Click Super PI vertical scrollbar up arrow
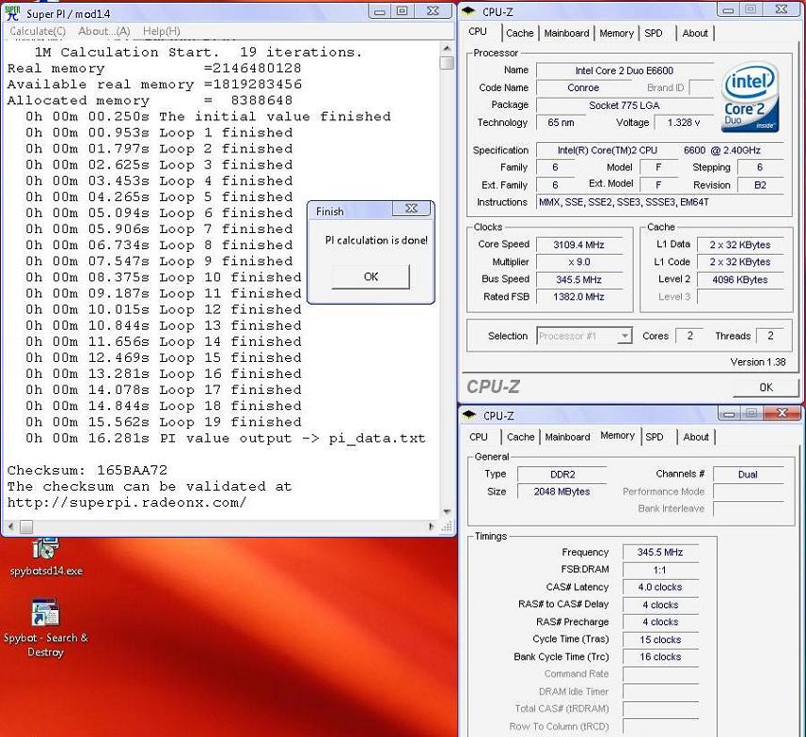This screenshot has width=806, height=737. (x=447, y=48)
